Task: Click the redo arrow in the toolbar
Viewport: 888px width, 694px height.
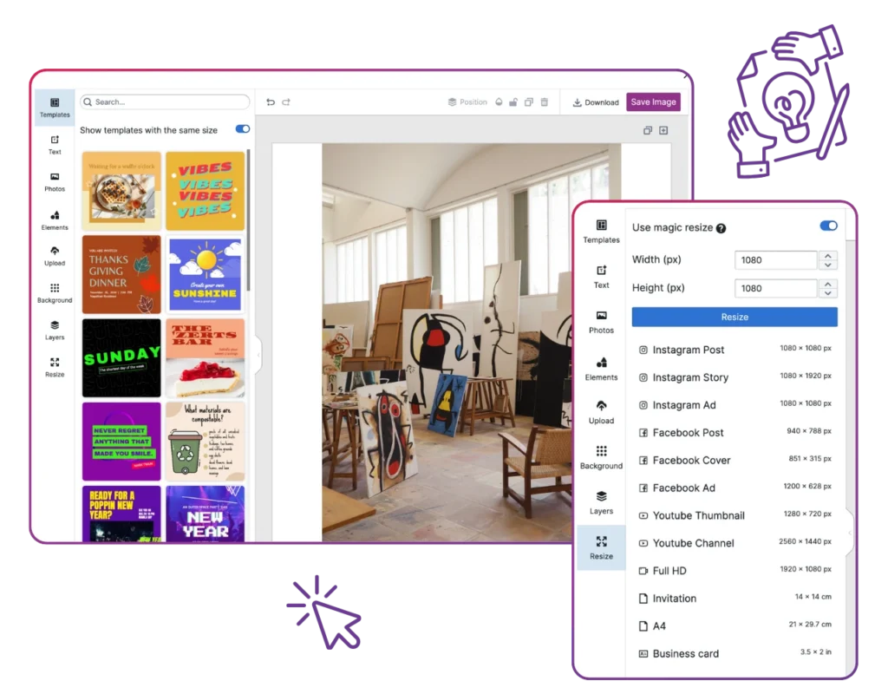Action: click(286, 102)
